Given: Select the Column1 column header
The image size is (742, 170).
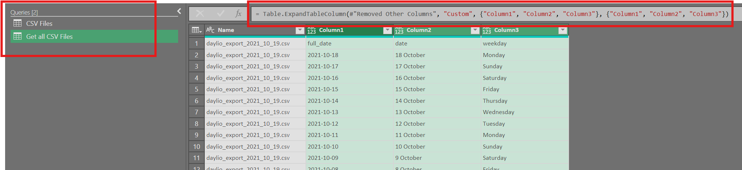Looking at the screenshot, I should click(350, 30).
